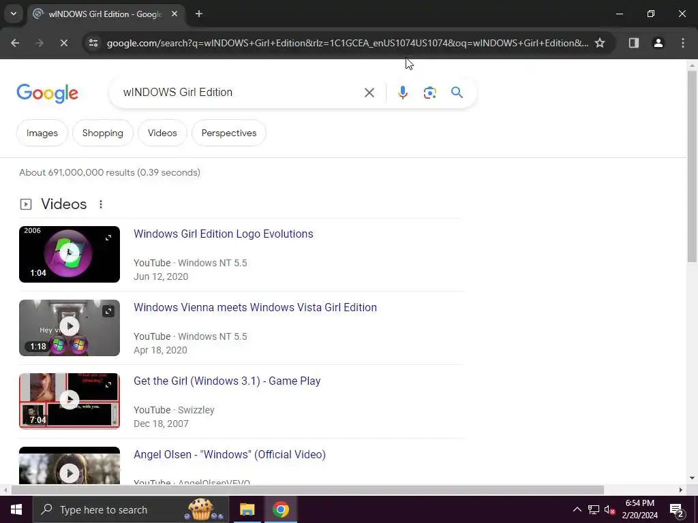Viewport: 698px width, 523px height.
Task: Open Windows Girl Edition Logo Evolutions link
Action: tap(224, 234)
